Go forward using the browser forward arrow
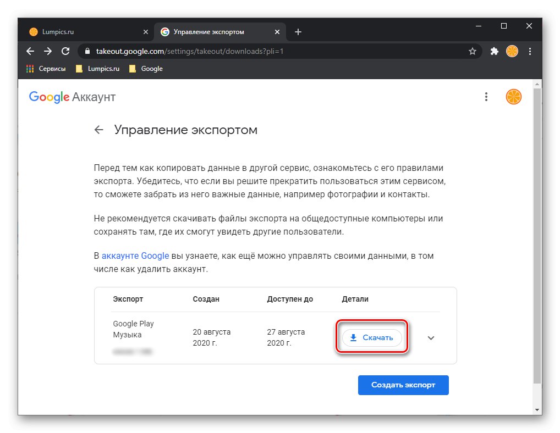Screen dimensions: 560x433 [47, 51]
